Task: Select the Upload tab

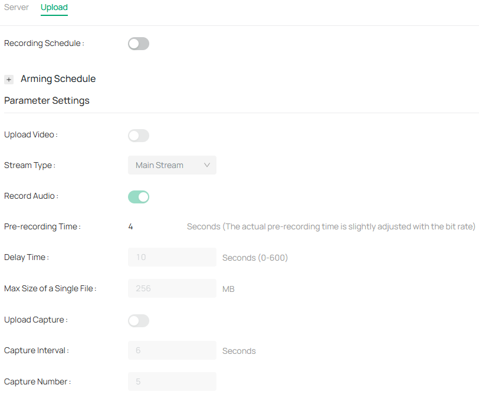Action: (x=54, y=8)
